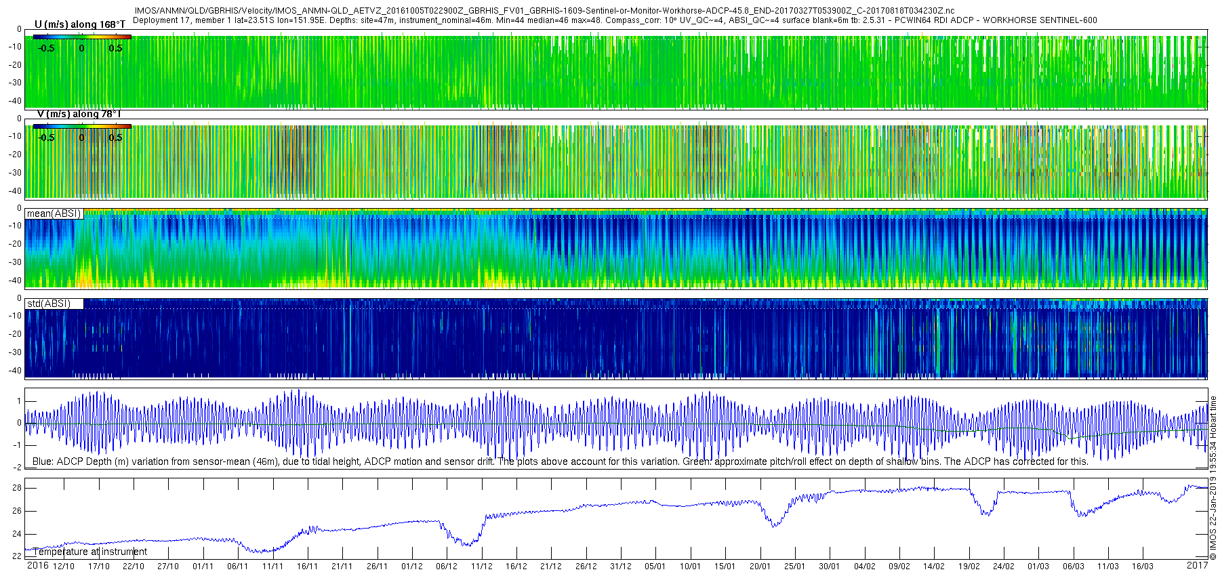Screen dimensions: 1220x576
Task: Click the 'mean(ABSI)' panel label
Action: pos(54,213)
